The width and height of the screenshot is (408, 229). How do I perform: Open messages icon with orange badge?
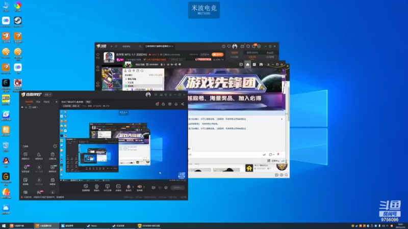254,46
